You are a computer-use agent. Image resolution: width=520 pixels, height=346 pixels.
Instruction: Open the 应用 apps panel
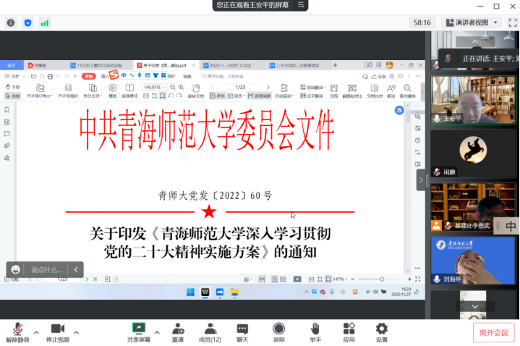pos(349,333)
